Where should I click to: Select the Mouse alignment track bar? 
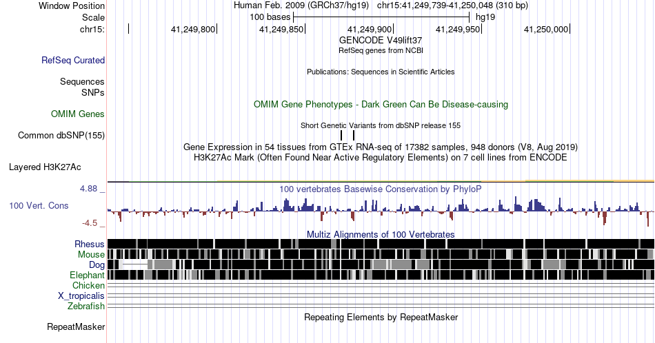381,254
